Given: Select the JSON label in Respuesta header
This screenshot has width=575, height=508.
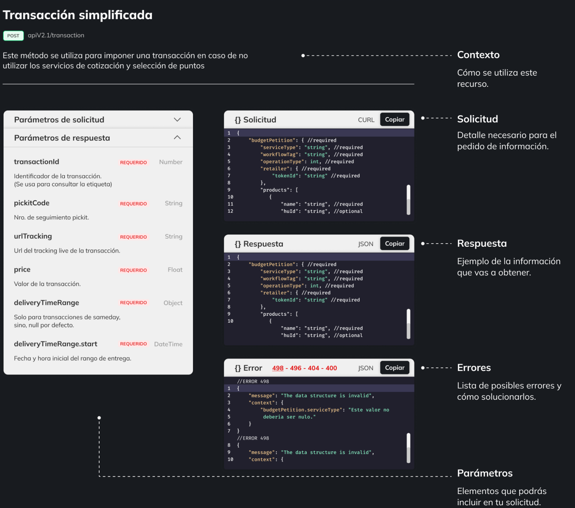Looking at the screenshot, I should coord(366,244).
